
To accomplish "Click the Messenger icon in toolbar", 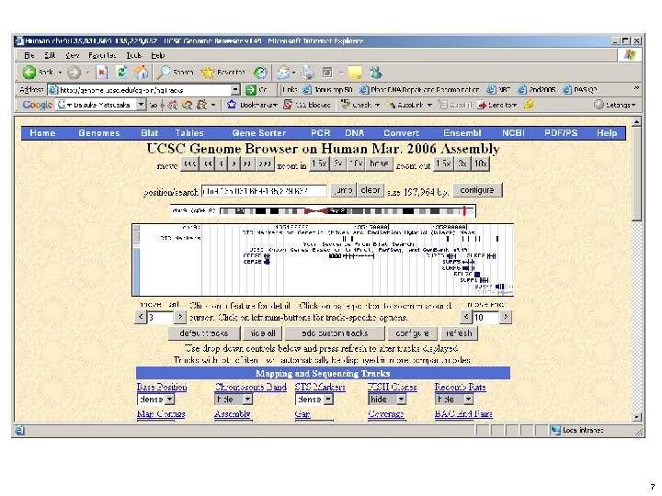I will click(x=375, y=73).
